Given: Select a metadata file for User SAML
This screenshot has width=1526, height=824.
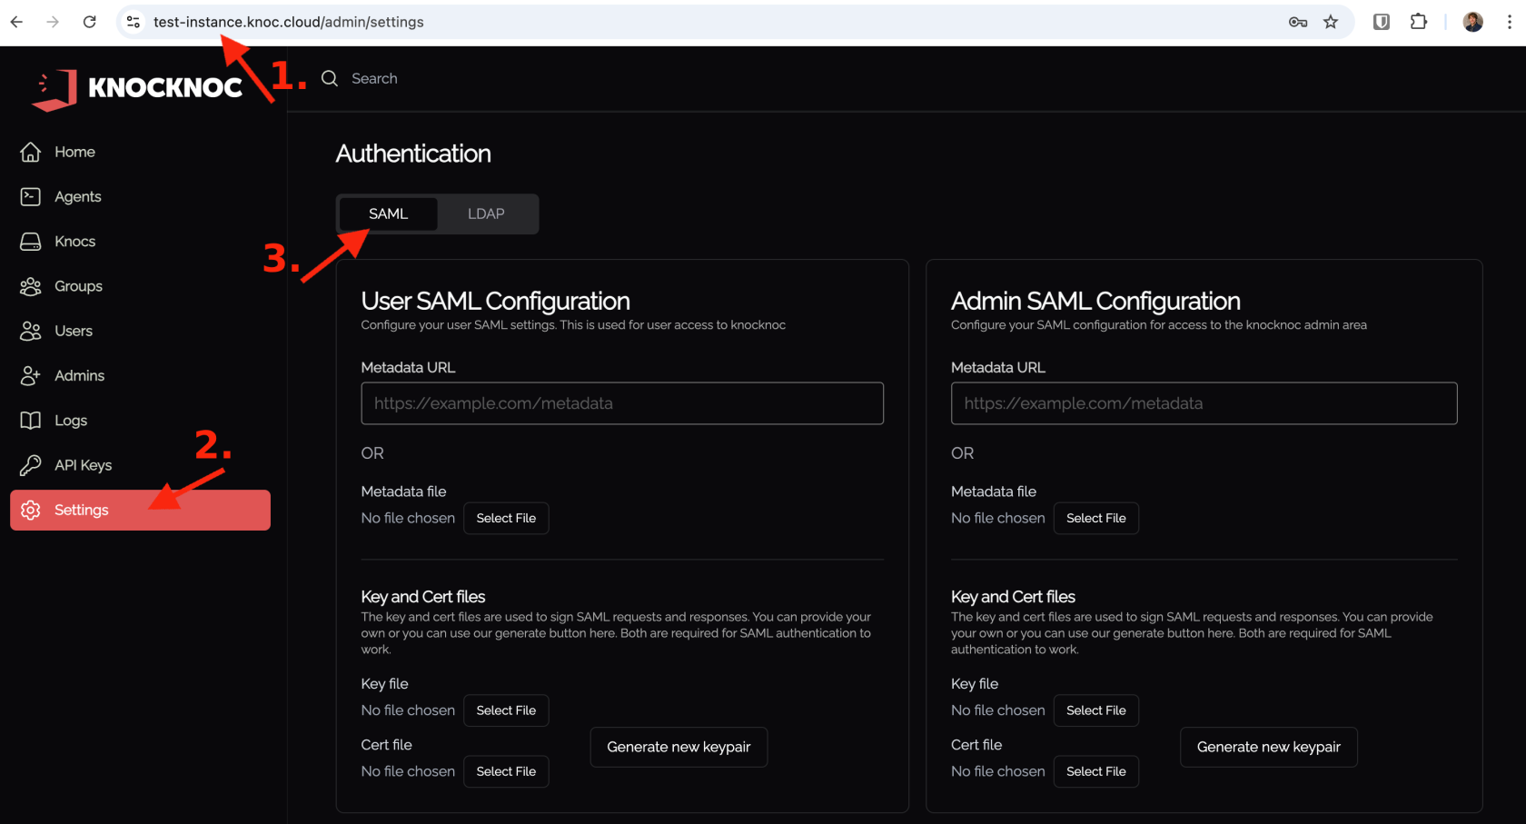Looking at the screenshot, I should point(506,518).
